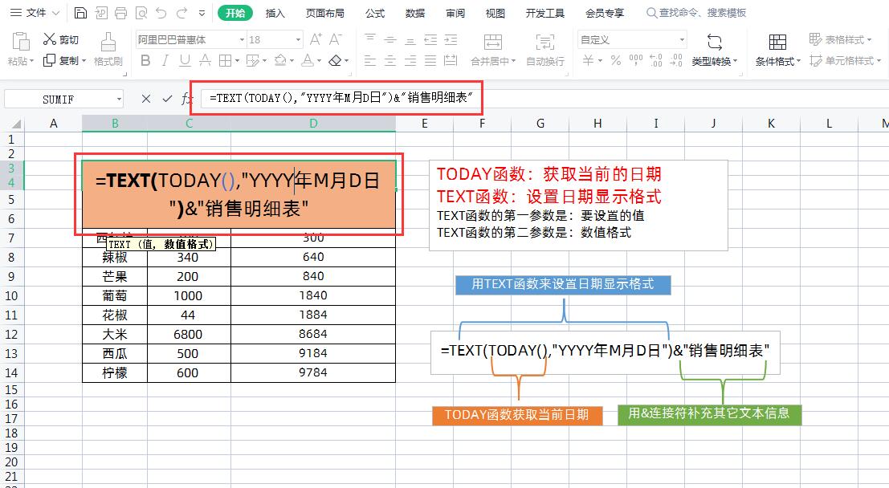Click the increase indent icon

click(x=451, y=39)
